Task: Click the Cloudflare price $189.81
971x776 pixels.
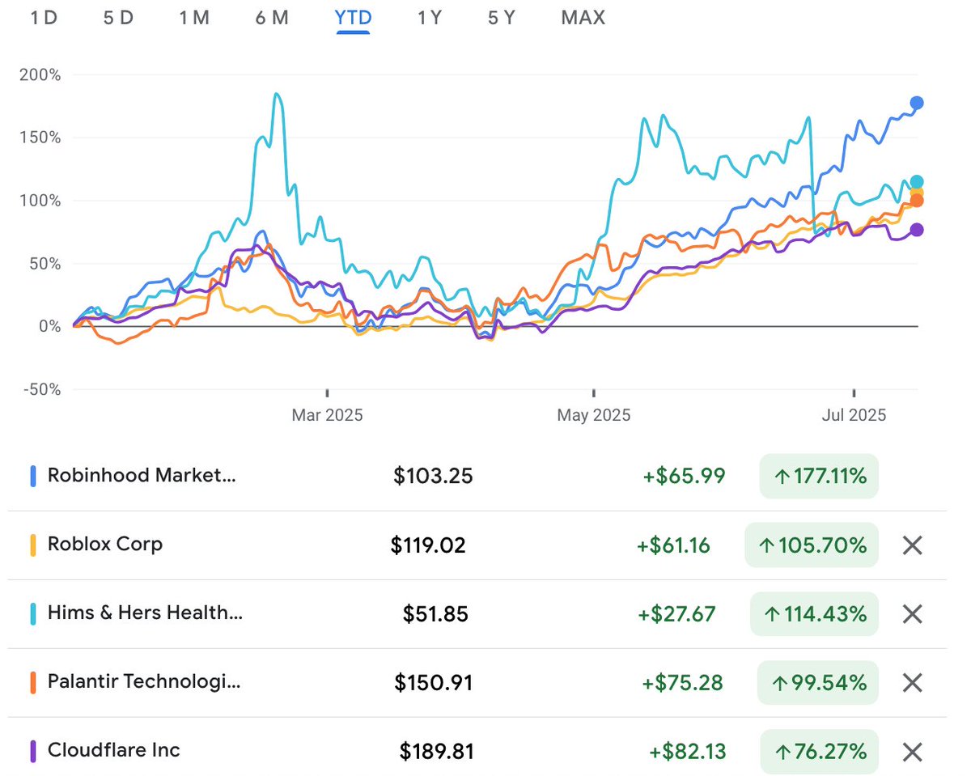Action: [x=436, y=752]
